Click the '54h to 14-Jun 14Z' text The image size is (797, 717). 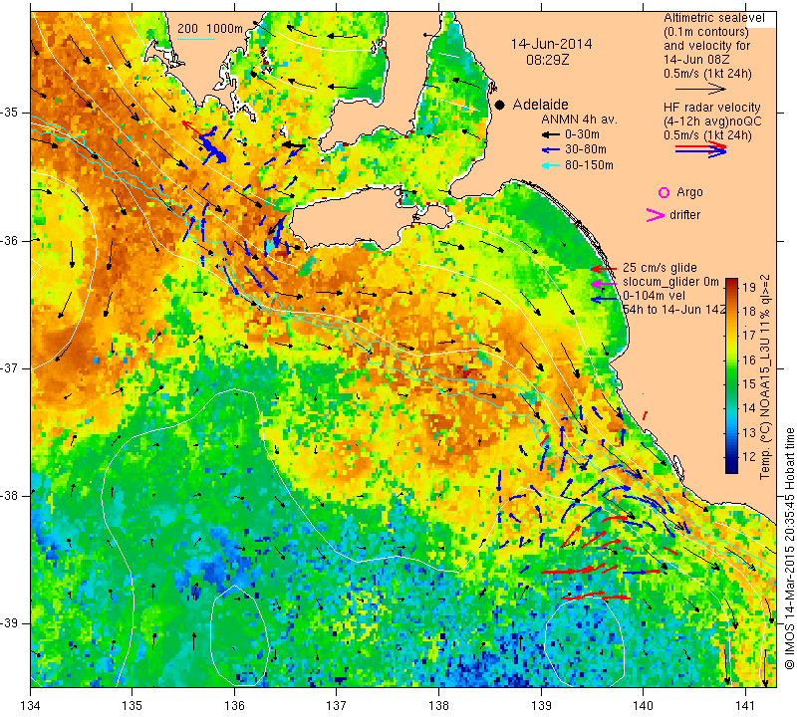(674, 310)
